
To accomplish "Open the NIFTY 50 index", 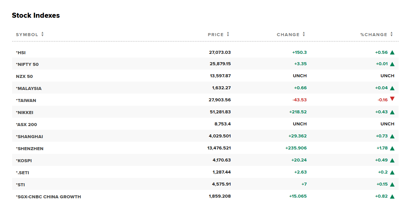I will coord(28,64).
